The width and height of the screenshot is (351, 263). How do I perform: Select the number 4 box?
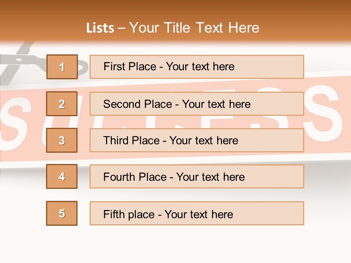pos(62,176)
